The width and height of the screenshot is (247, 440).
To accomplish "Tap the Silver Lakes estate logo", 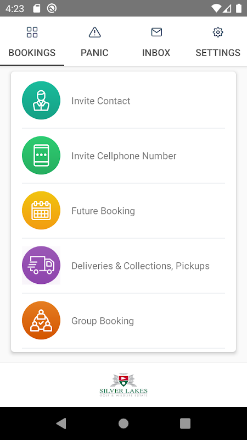I will click(x=123, y=384).
